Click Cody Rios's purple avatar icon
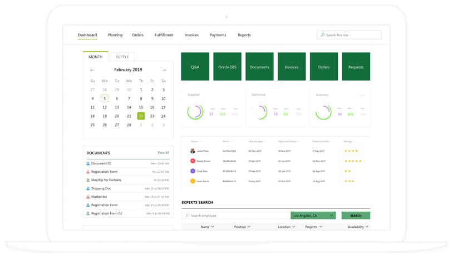This screenshot has width=453, height=260. (193, 171)
